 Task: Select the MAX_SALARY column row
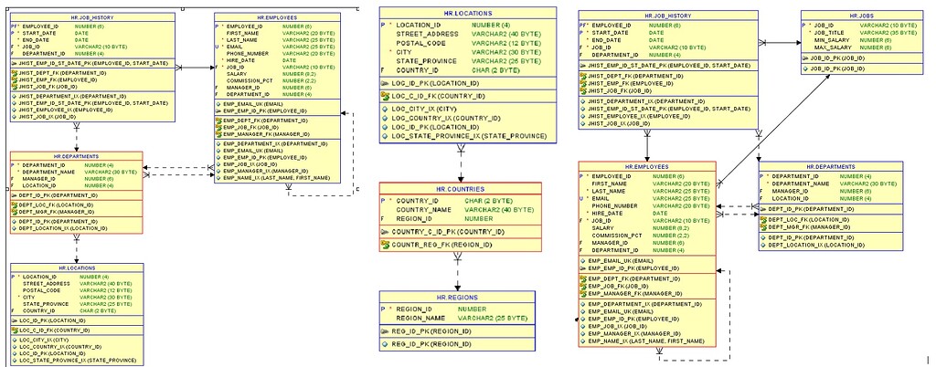[x=832, y=47]
